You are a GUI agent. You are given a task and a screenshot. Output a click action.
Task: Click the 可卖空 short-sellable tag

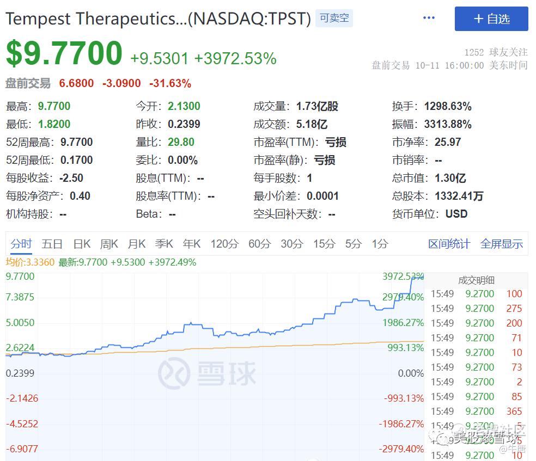pyautogui.click(x=334, y=18)
